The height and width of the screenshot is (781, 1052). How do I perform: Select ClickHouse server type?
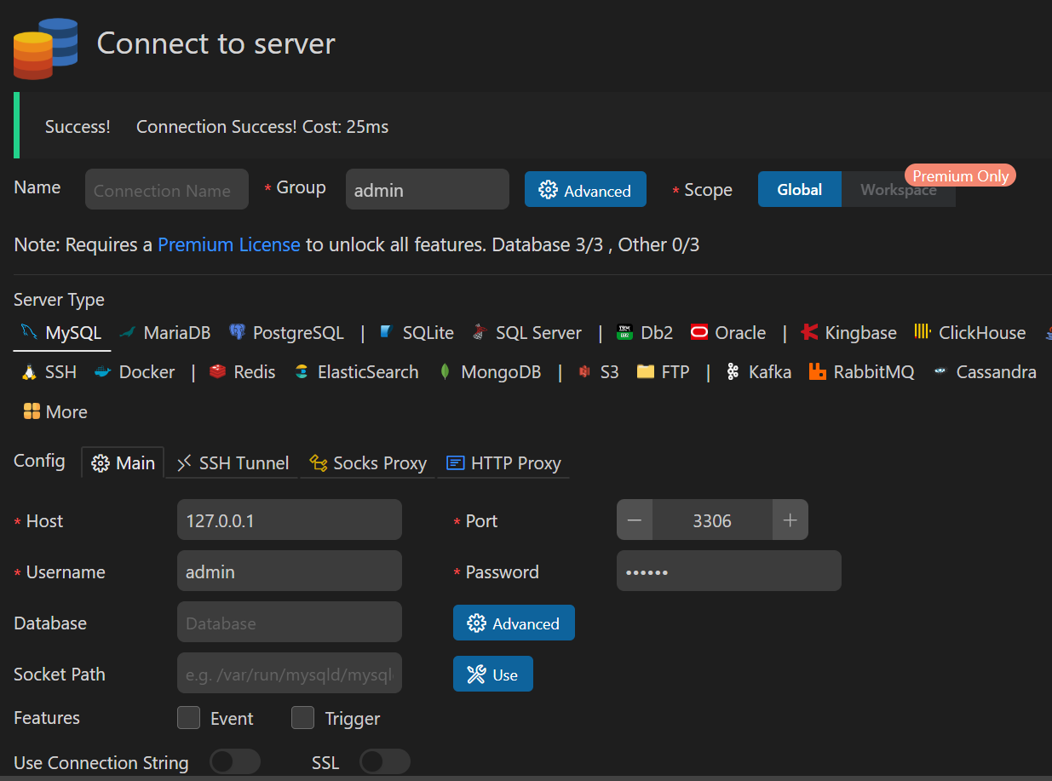coord(969,333)
